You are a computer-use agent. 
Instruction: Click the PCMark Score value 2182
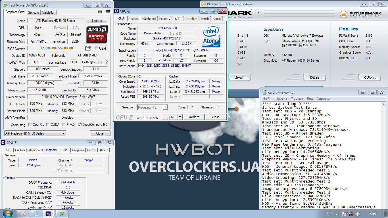coord(369,35)
